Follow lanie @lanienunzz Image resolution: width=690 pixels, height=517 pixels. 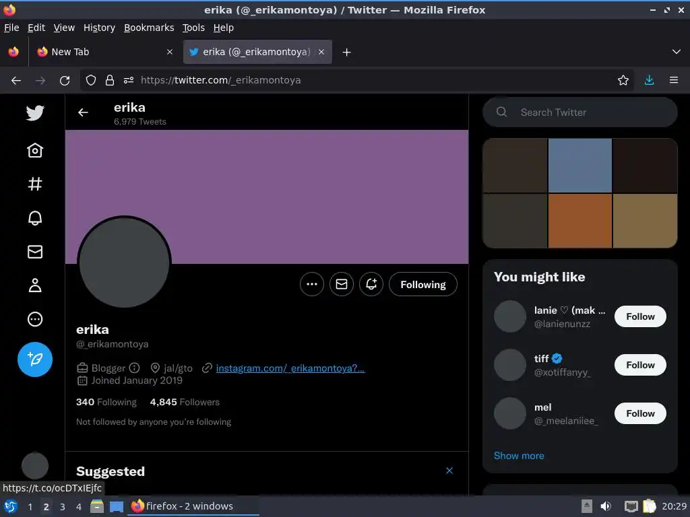640,316
